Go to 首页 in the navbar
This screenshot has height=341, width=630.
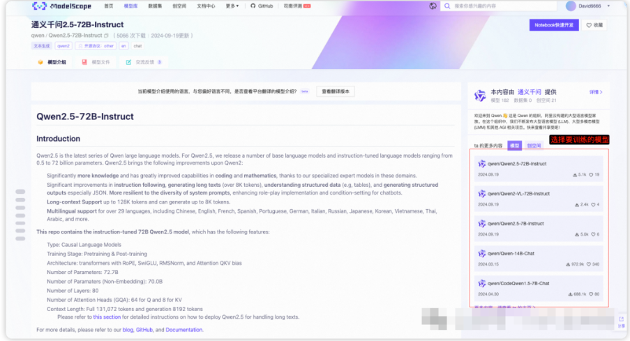[108, 6]
